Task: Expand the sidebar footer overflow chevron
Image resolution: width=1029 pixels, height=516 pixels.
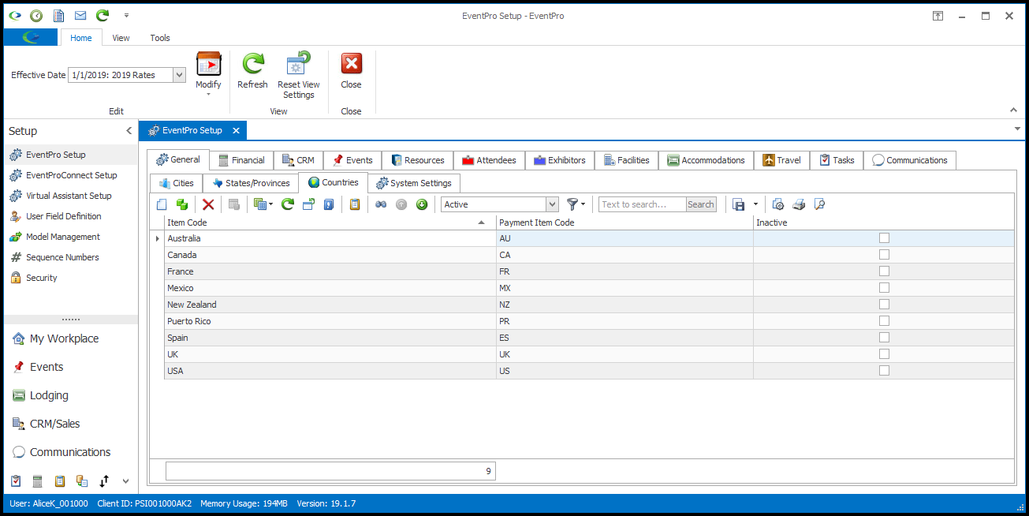Action: coord(125,480)
